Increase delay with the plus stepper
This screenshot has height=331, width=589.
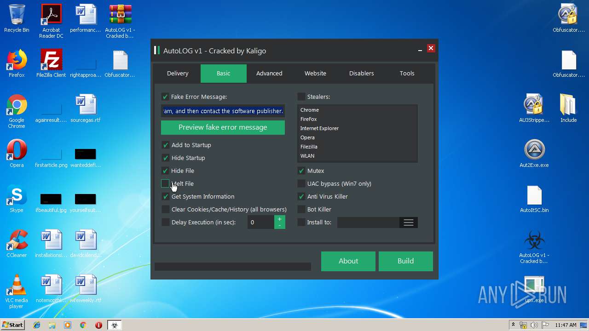[x=280, y=219]
